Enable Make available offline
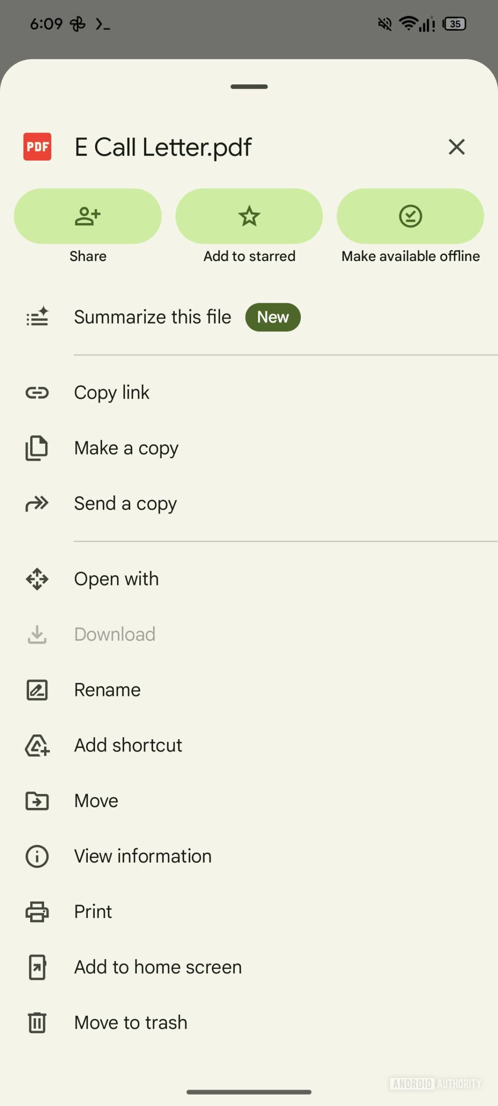 click(x=410, y=216)
